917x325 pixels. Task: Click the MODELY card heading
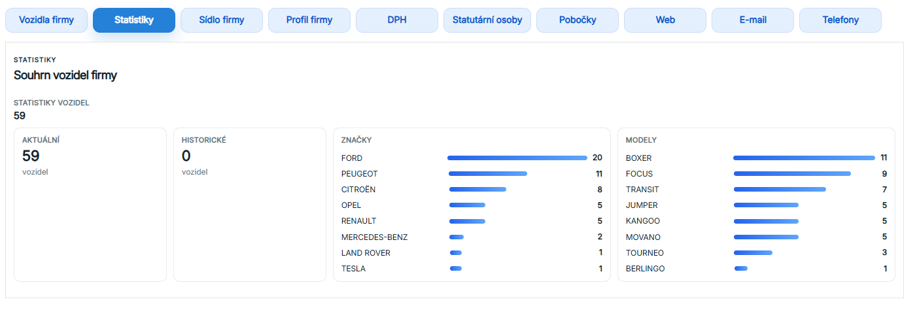(641, 140)
